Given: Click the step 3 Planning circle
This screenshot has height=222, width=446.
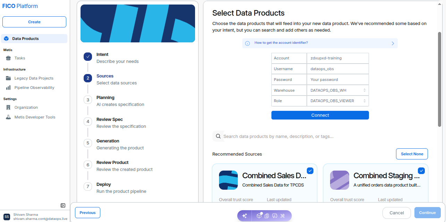Looking at the screenshot, I should pos(88,100).
